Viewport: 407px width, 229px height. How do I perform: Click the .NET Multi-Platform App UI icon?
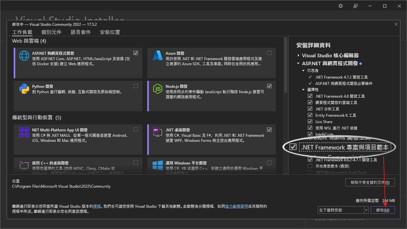[24, 132]
